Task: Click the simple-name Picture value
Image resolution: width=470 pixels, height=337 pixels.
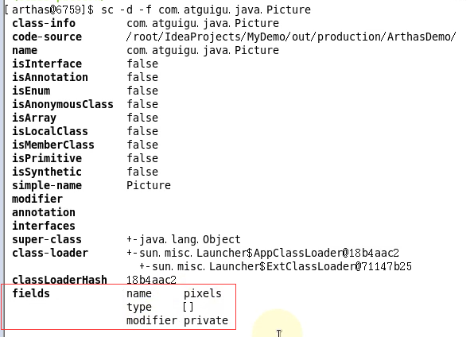Action: tap(149, 185)
